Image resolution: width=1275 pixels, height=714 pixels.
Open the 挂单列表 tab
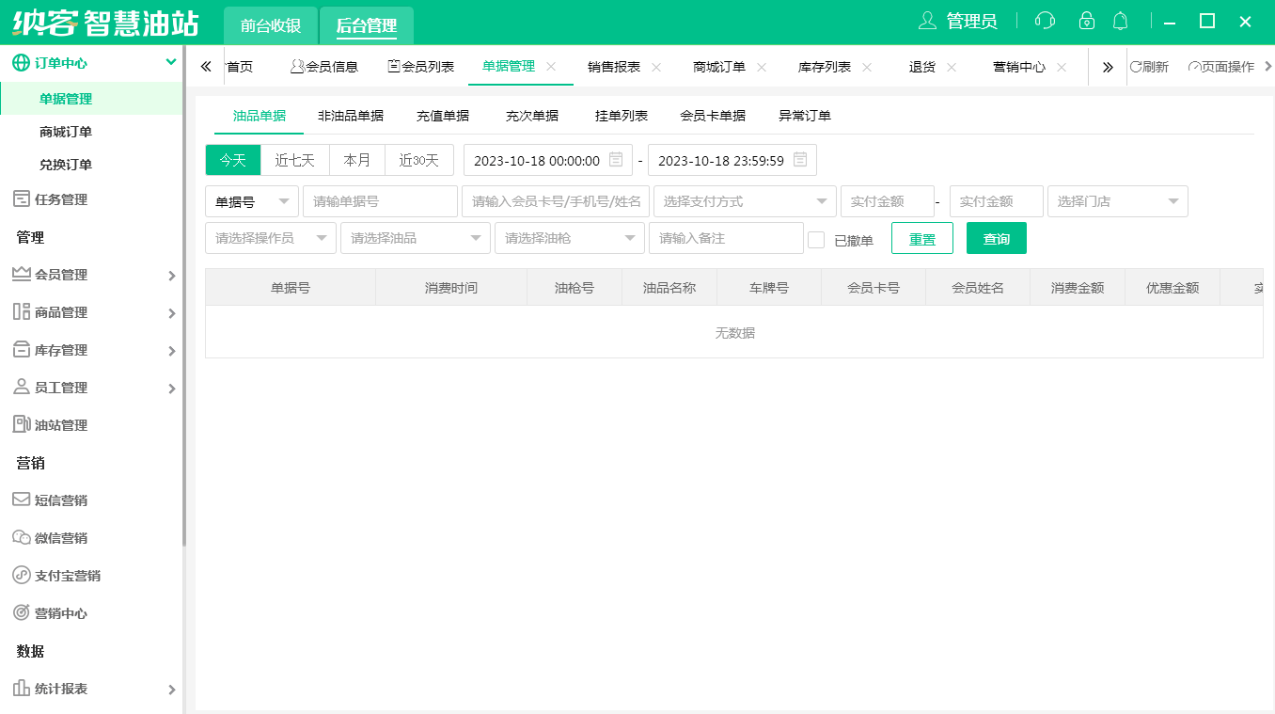621,116
